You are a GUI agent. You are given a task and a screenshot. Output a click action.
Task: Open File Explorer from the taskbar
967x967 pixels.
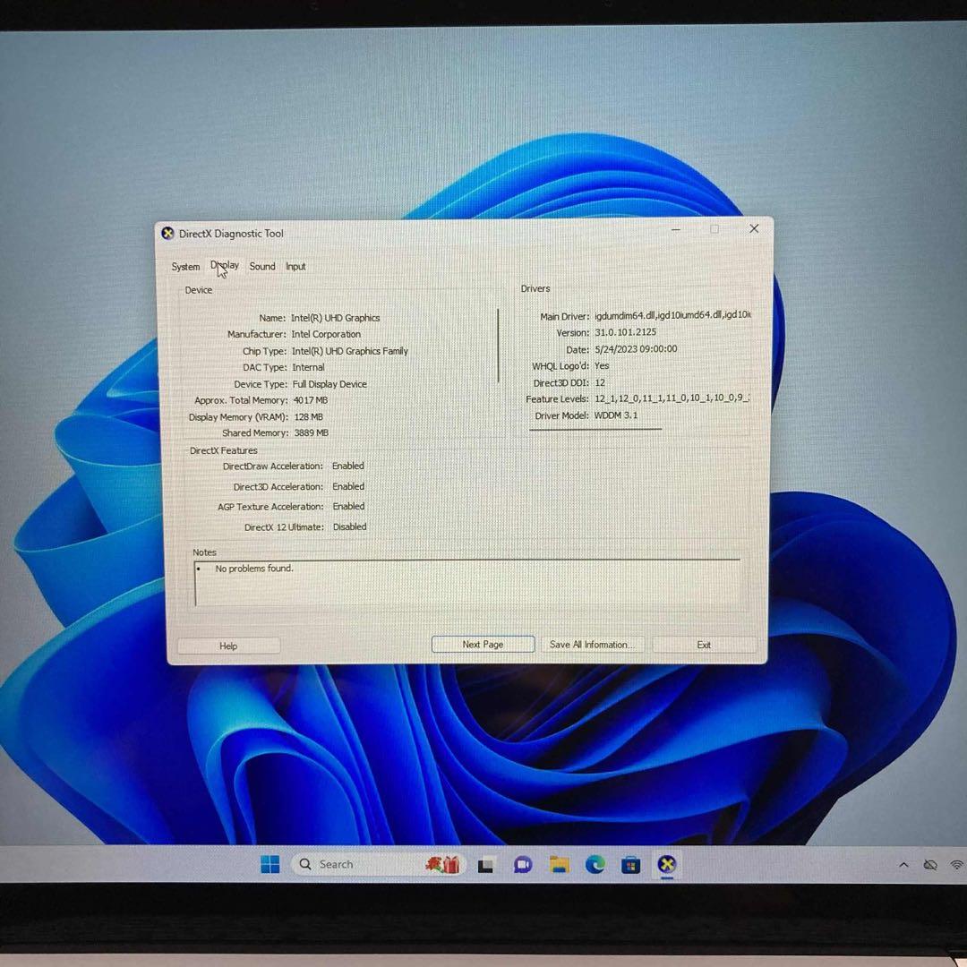[x=560, y=865]
